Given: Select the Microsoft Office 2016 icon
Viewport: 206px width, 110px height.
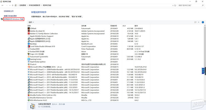Looking at the screenshot, I should (x=29, y=67).
